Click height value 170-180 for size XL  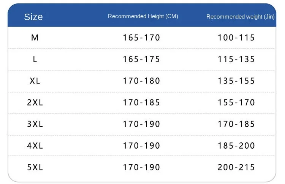[x=141, y=81]
